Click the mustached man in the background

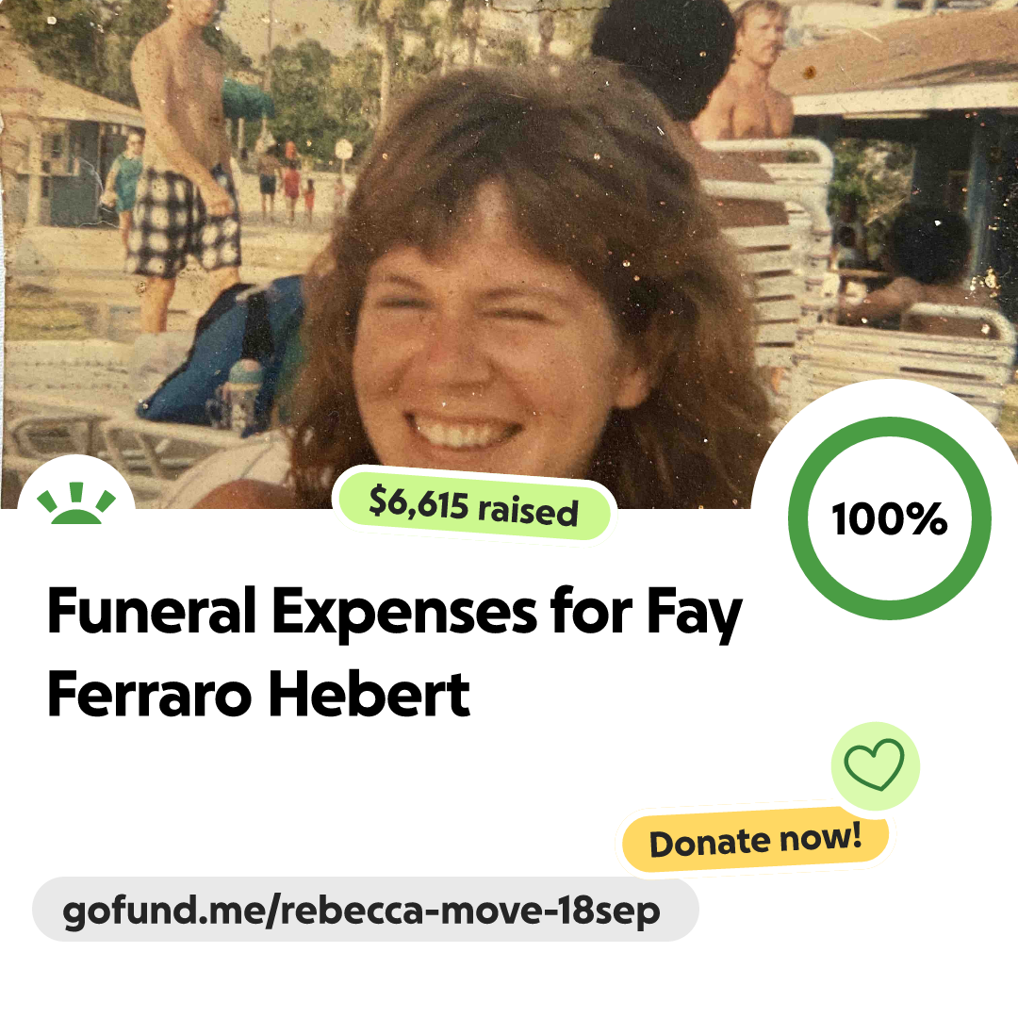point(747,72)
